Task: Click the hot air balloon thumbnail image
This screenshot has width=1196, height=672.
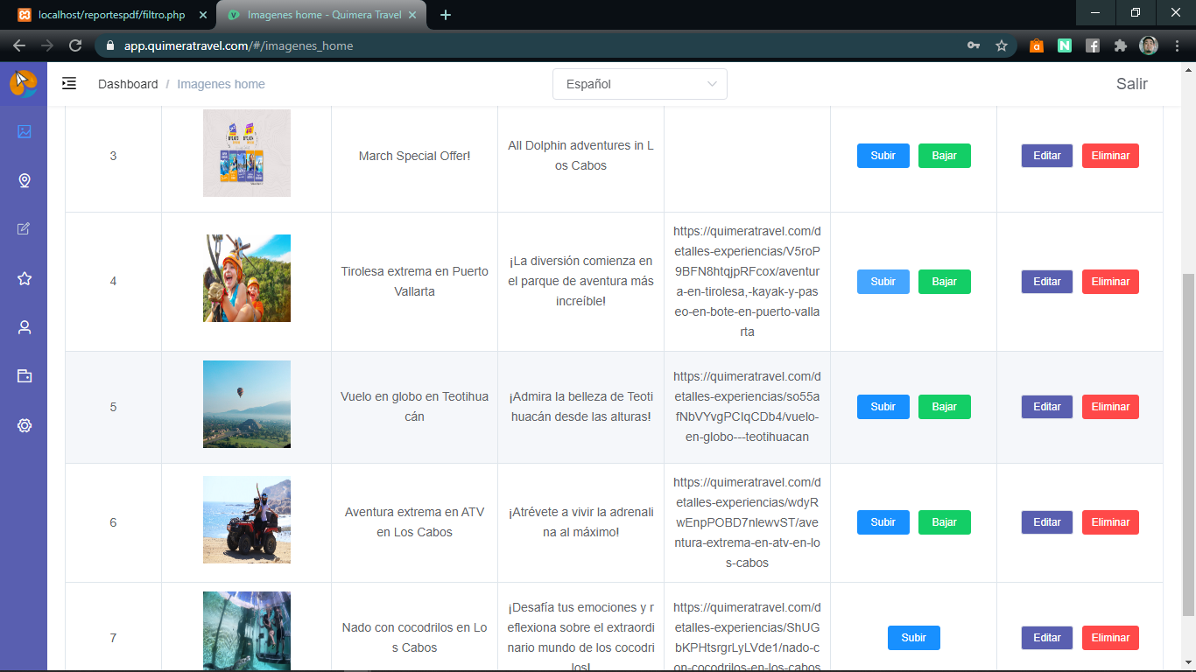Action: pyautogui.click(x=247, y=404)
